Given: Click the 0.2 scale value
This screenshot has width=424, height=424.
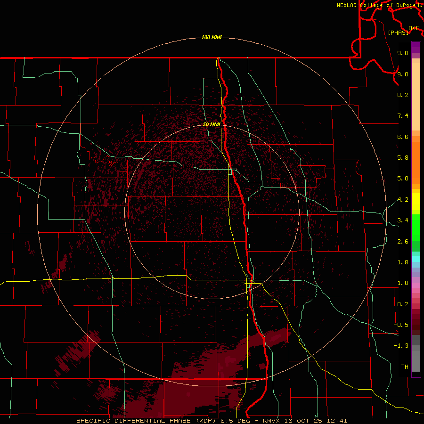Looking at the screenshot, I should (403, 304).
